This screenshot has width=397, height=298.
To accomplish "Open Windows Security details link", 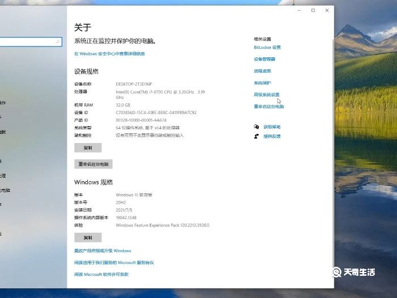I will (109, 54).
